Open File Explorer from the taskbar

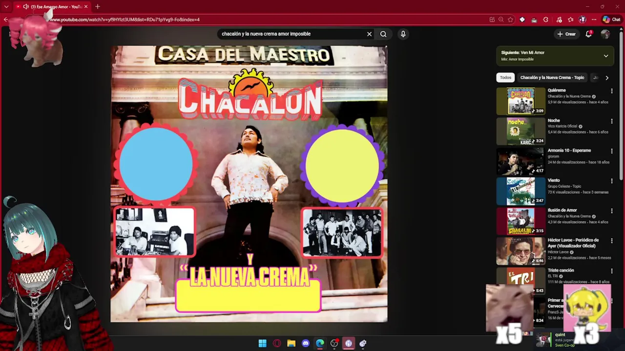point(291,343)
